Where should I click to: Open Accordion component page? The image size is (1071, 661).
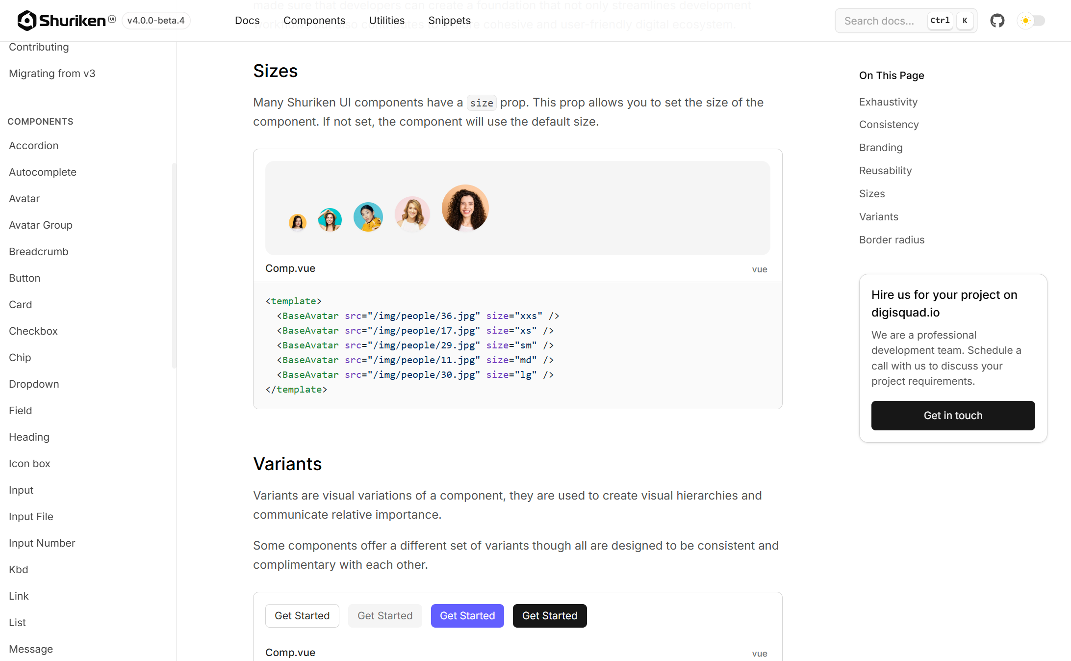click(x=34, y=146)
